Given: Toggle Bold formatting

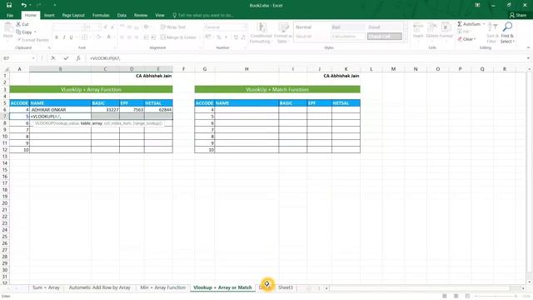Looking at the screenshot, I should pos(57,37).
